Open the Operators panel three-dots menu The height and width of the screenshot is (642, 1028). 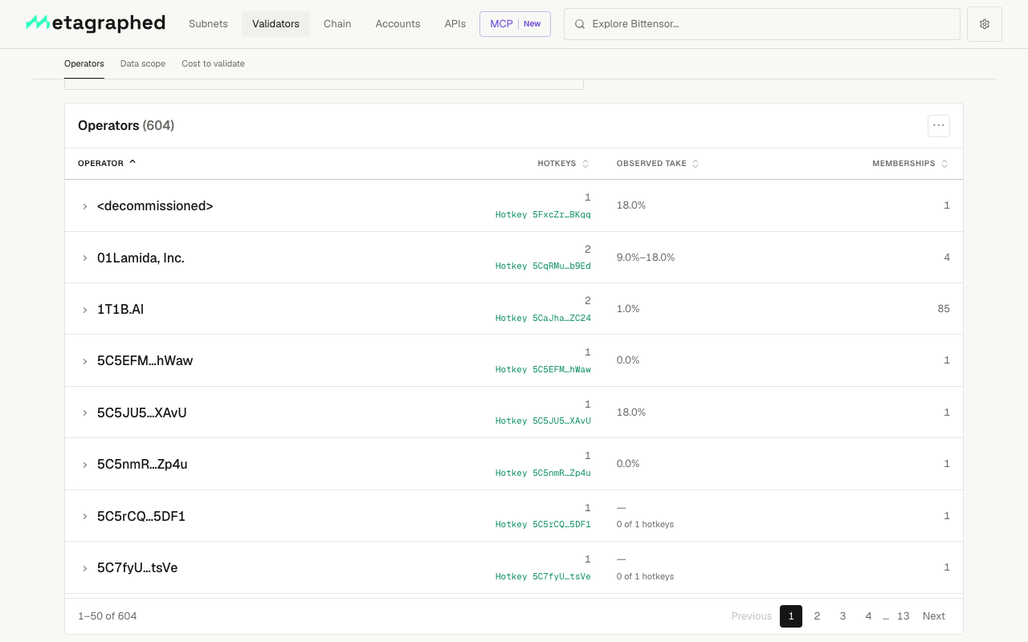tap(939, 125)
